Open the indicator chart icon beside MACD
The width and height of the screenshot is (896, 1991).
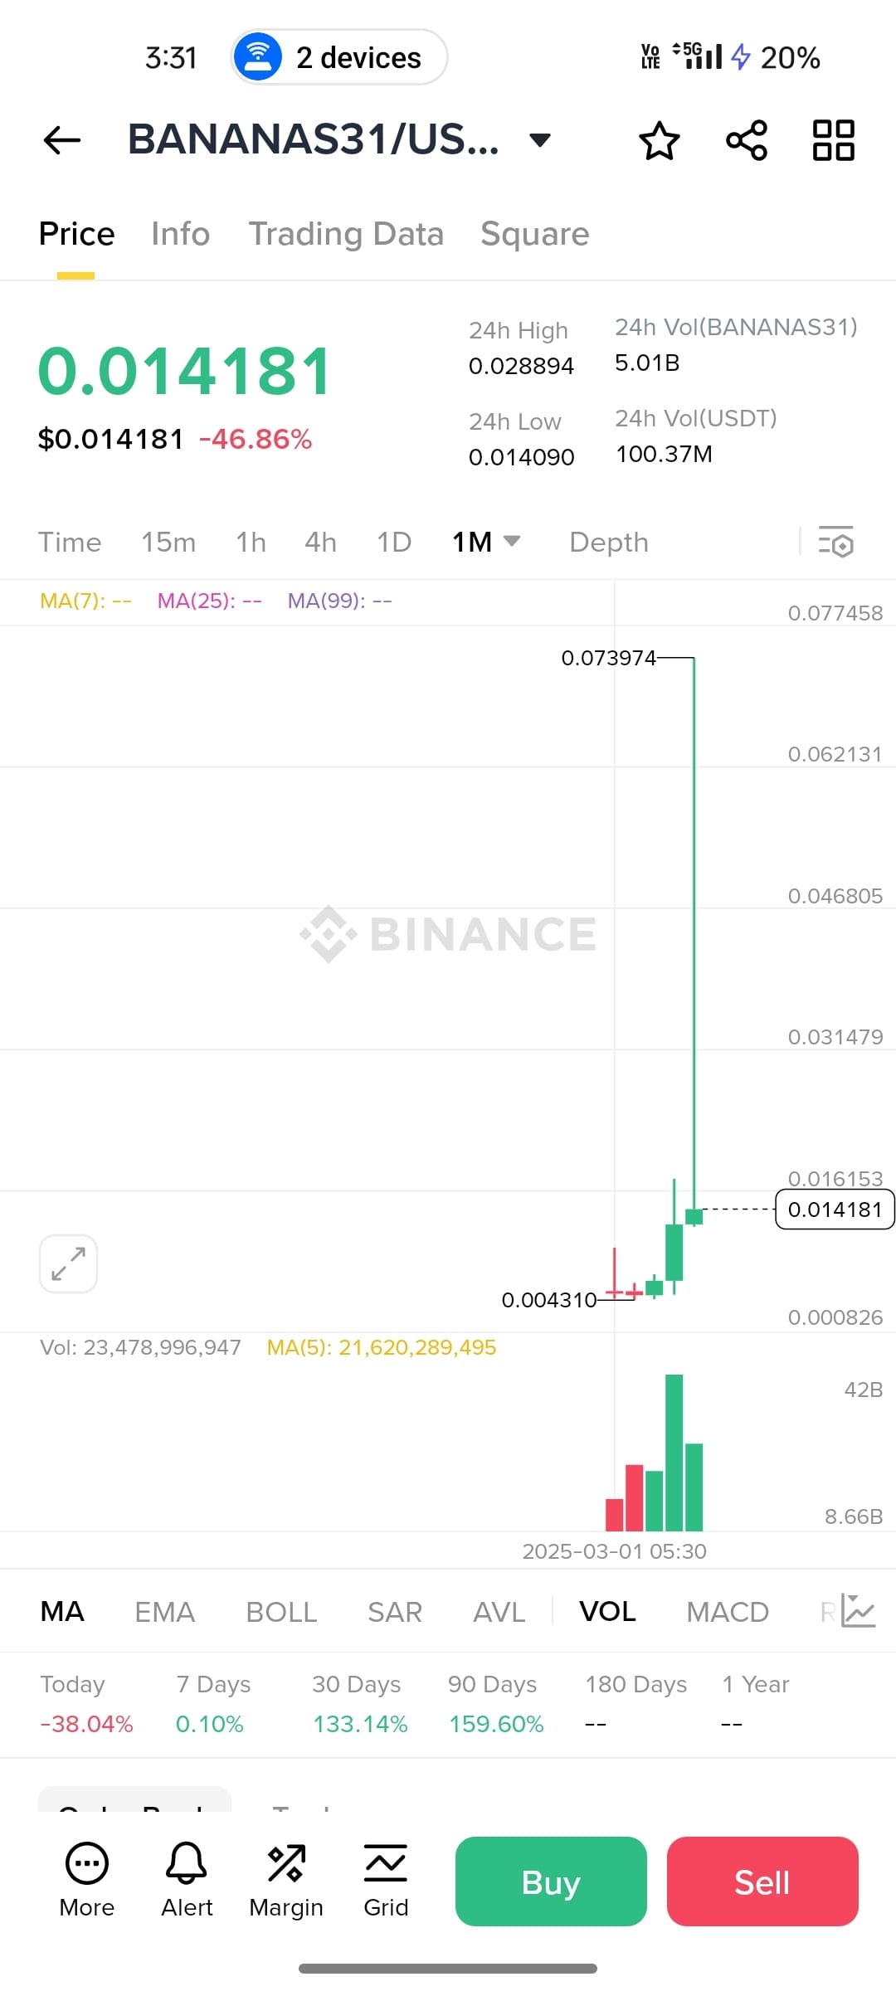(x=858, y=1611)
